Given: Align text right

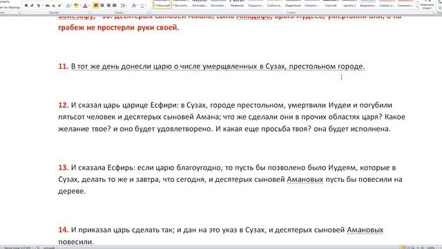Looking at the screenshot, I should [108, 6].
